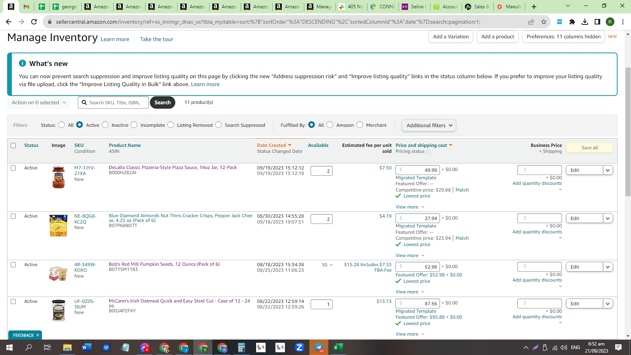Screen dimensions: 631x355
Task: Filter by Listing Removed status
Action: (171, 125)
